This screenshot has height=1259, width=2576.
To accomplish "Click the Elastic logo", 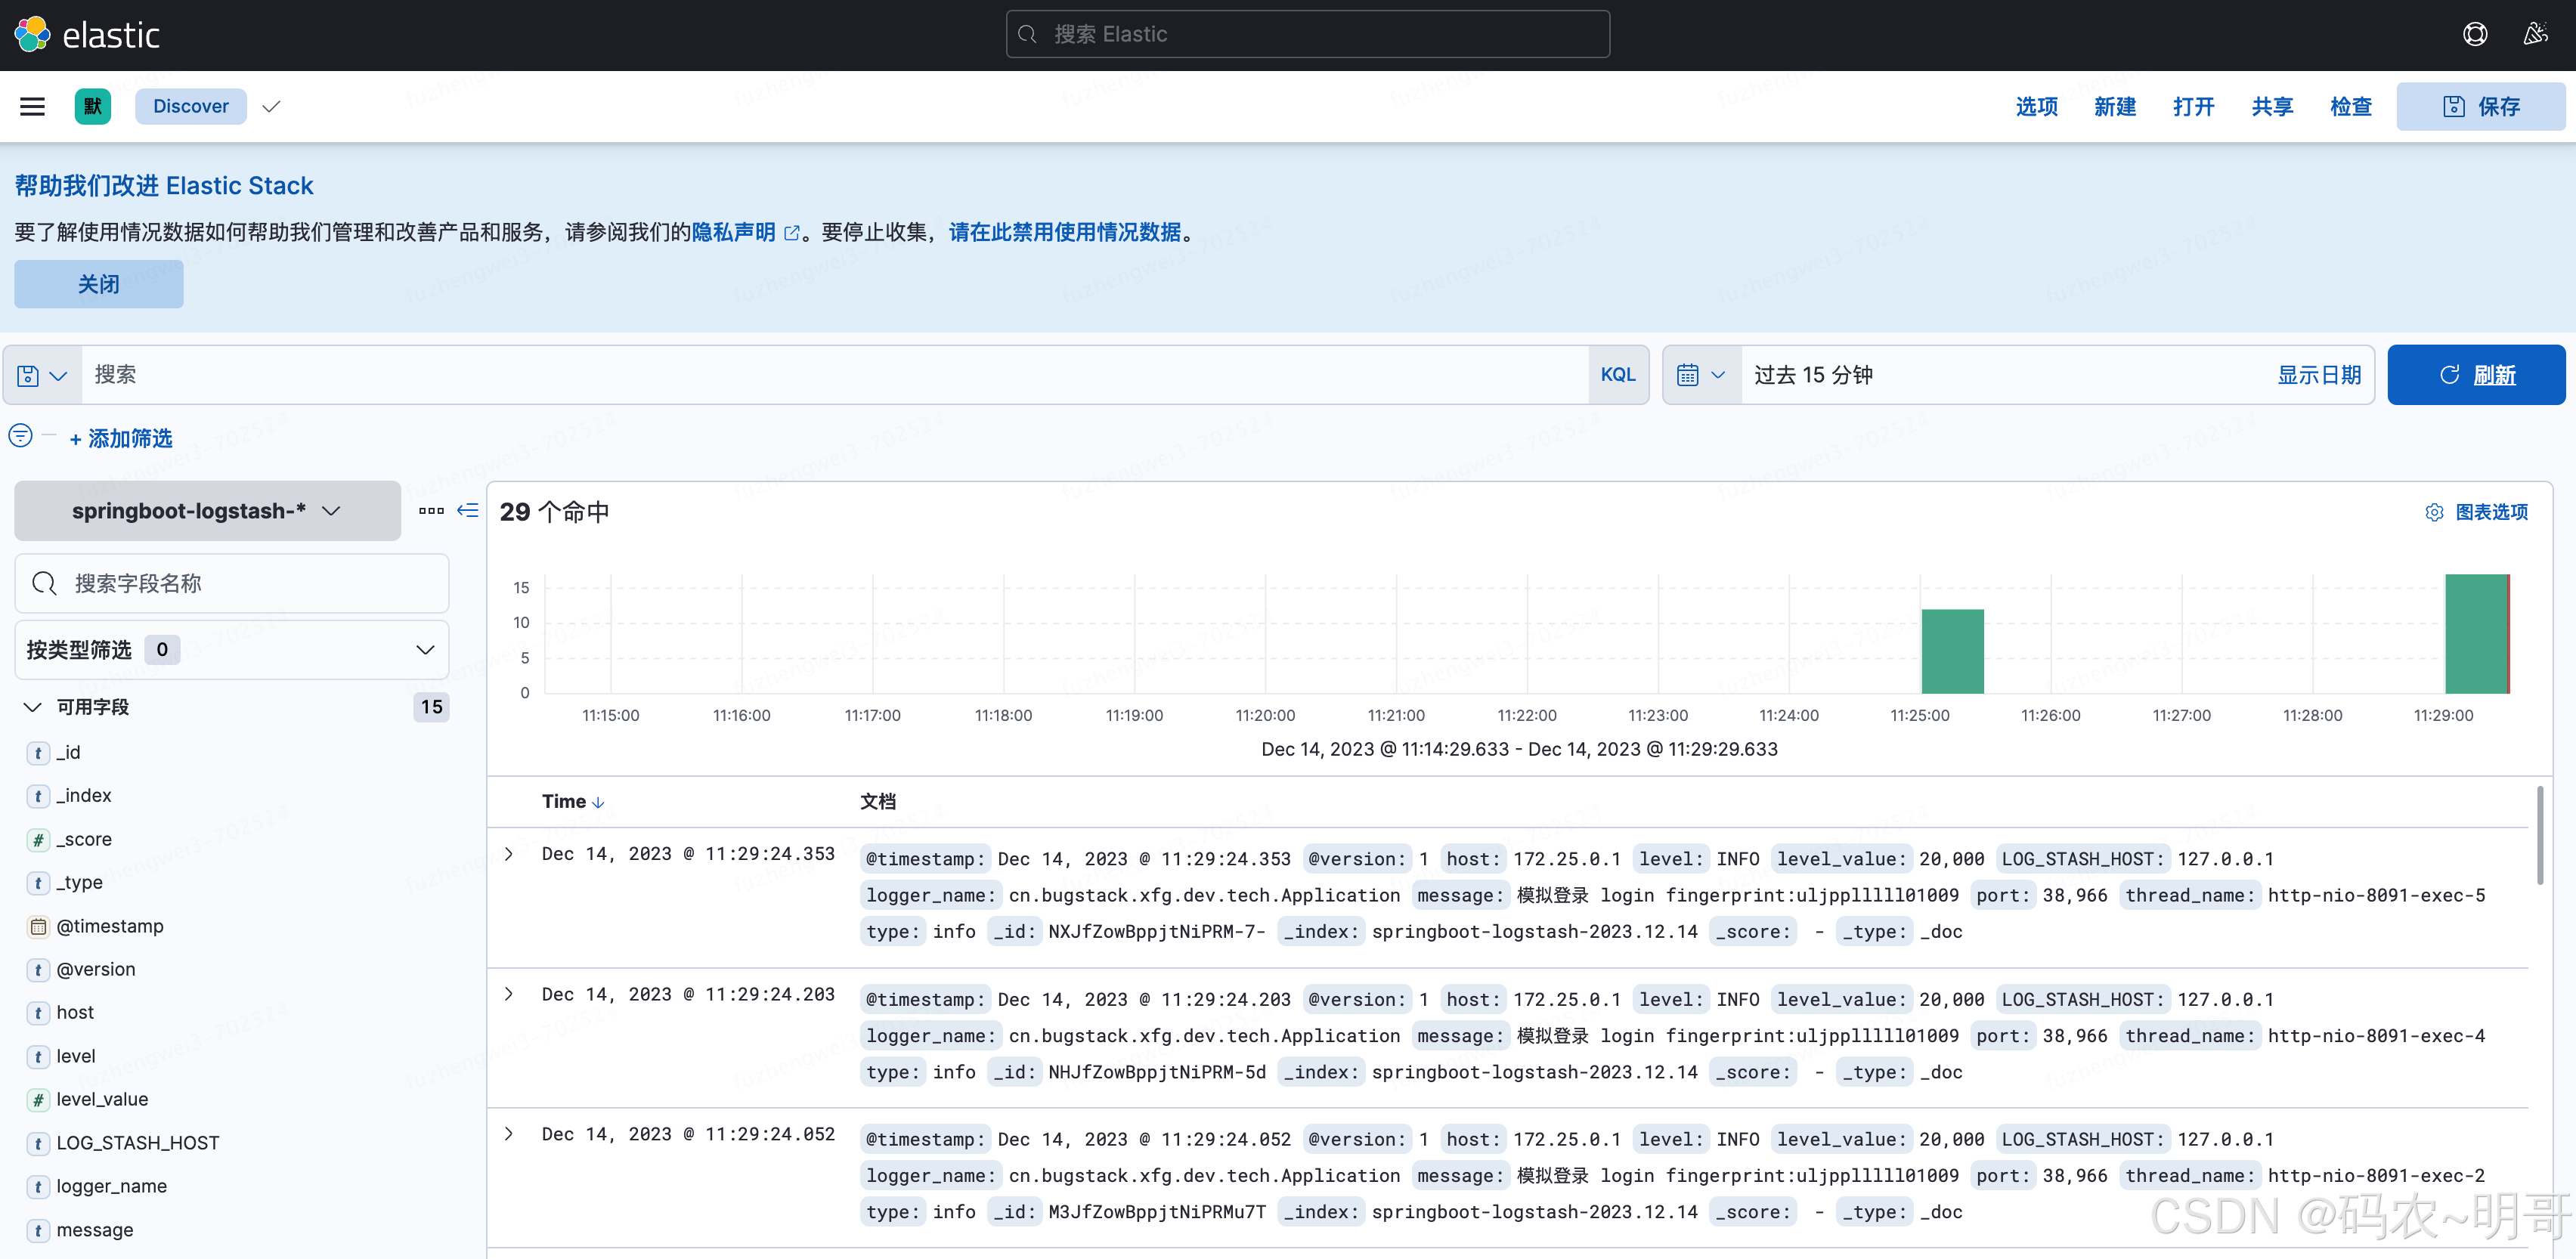I will point(87,35).
